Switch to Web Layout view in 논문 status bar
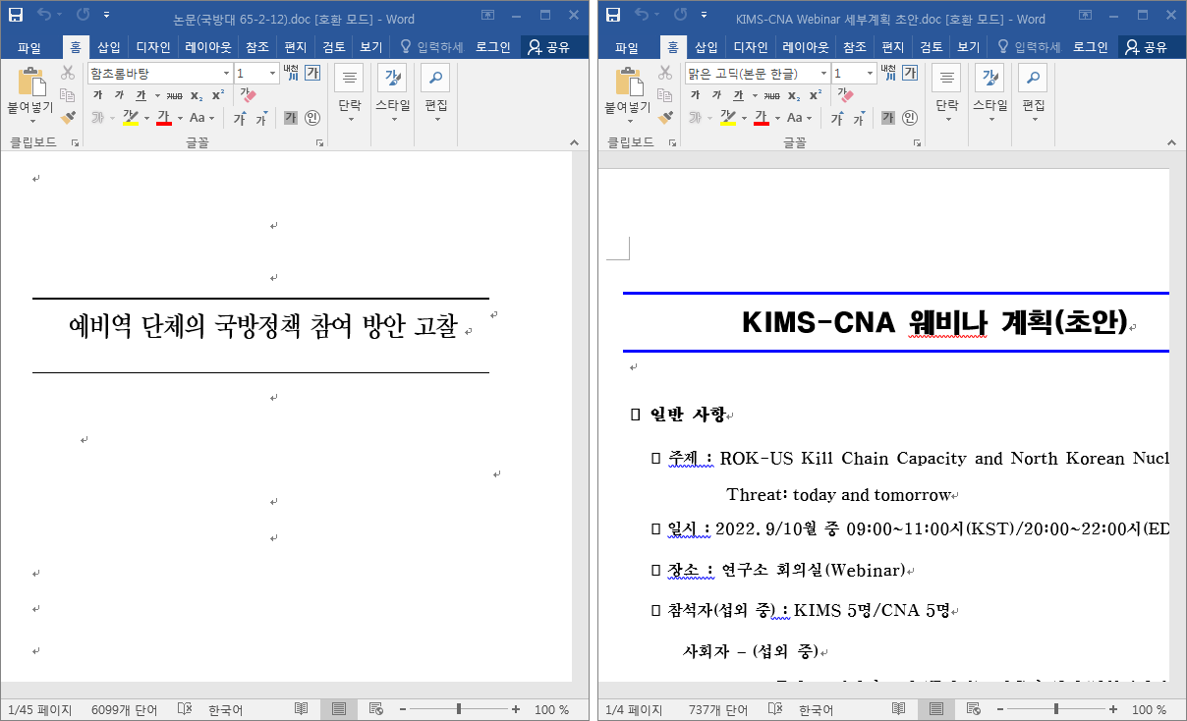Screen dimensions: 1187x721 pyautogui.click(x=375, y=709)
